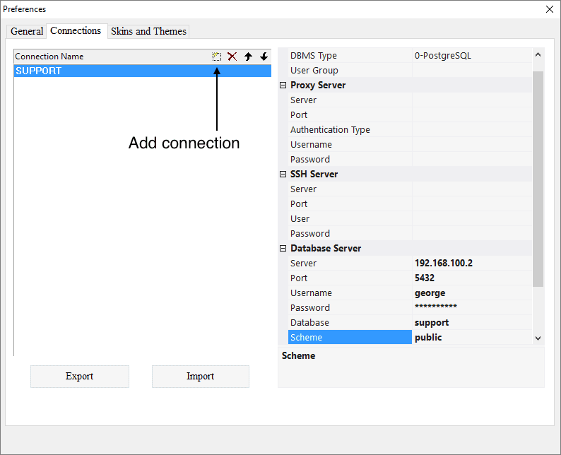Move connection up with the up arrow
Viewport: 561px width, 455px height.
pyautogui.click(x=248, y=57)
